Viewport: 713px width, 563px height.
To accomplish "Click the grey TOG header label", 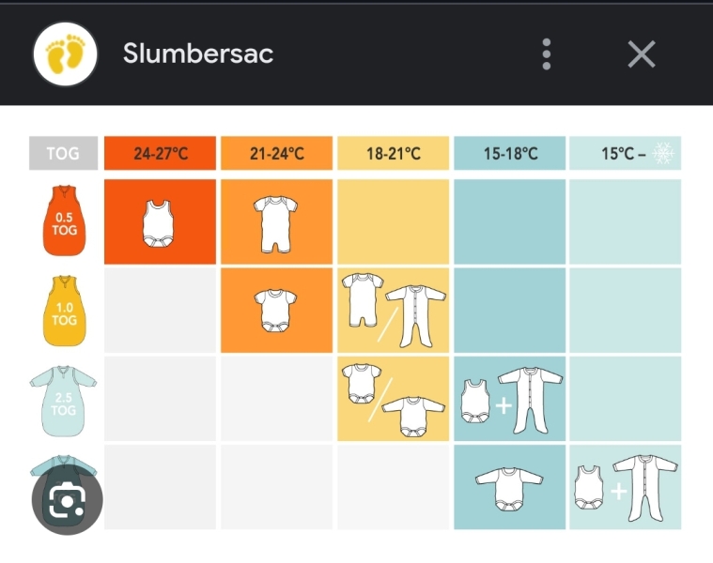I will click(x=63, y=154).
